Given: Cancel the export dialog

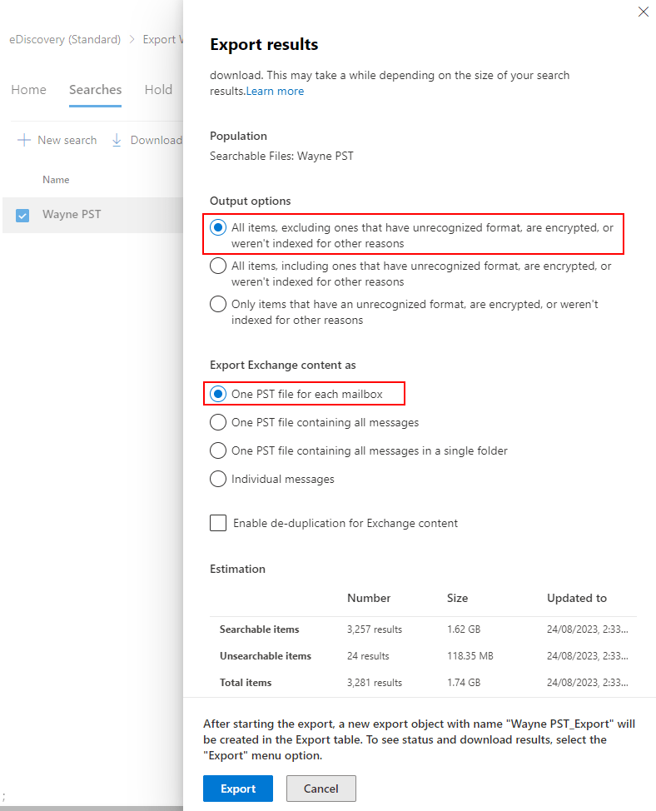Looking at the screenshot, I should [321, 789].
